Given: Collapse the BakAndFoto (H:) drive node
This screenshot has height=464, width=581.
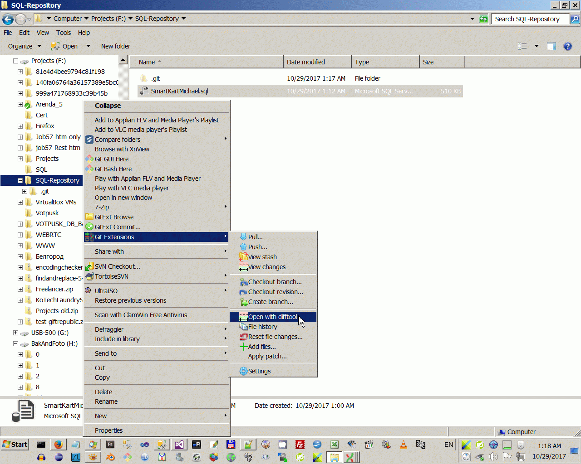Looking at the screenshot, I should (x=15, y=343).
